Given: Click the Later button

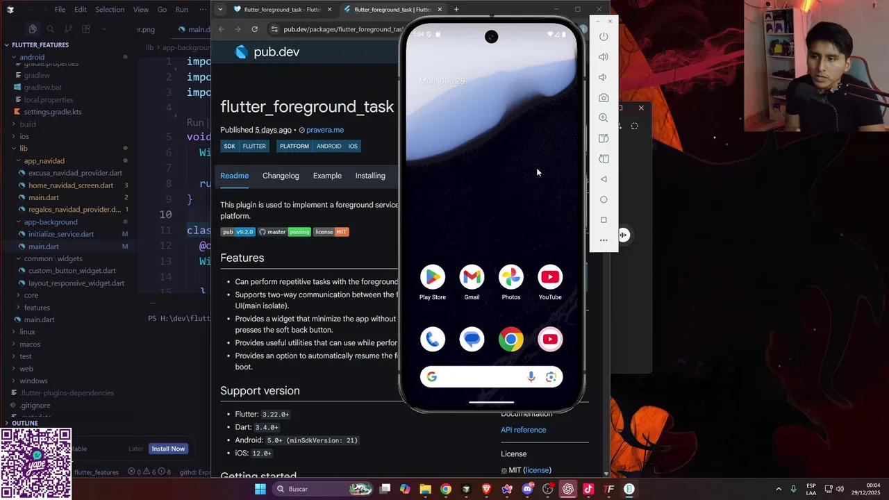Looking at the screenshot, I should [x=136, y=449].
